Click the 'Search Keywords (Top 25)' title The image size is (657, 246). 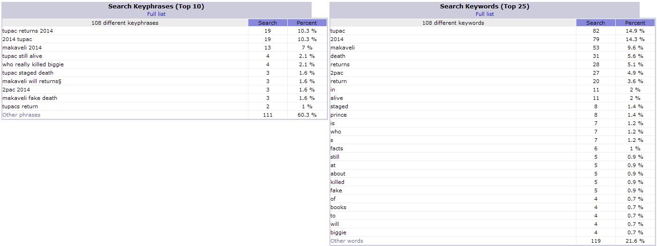(x=485, y=7)
